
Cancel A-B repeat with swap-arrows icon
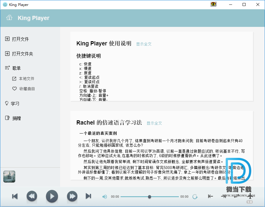[x=237, y=196]
